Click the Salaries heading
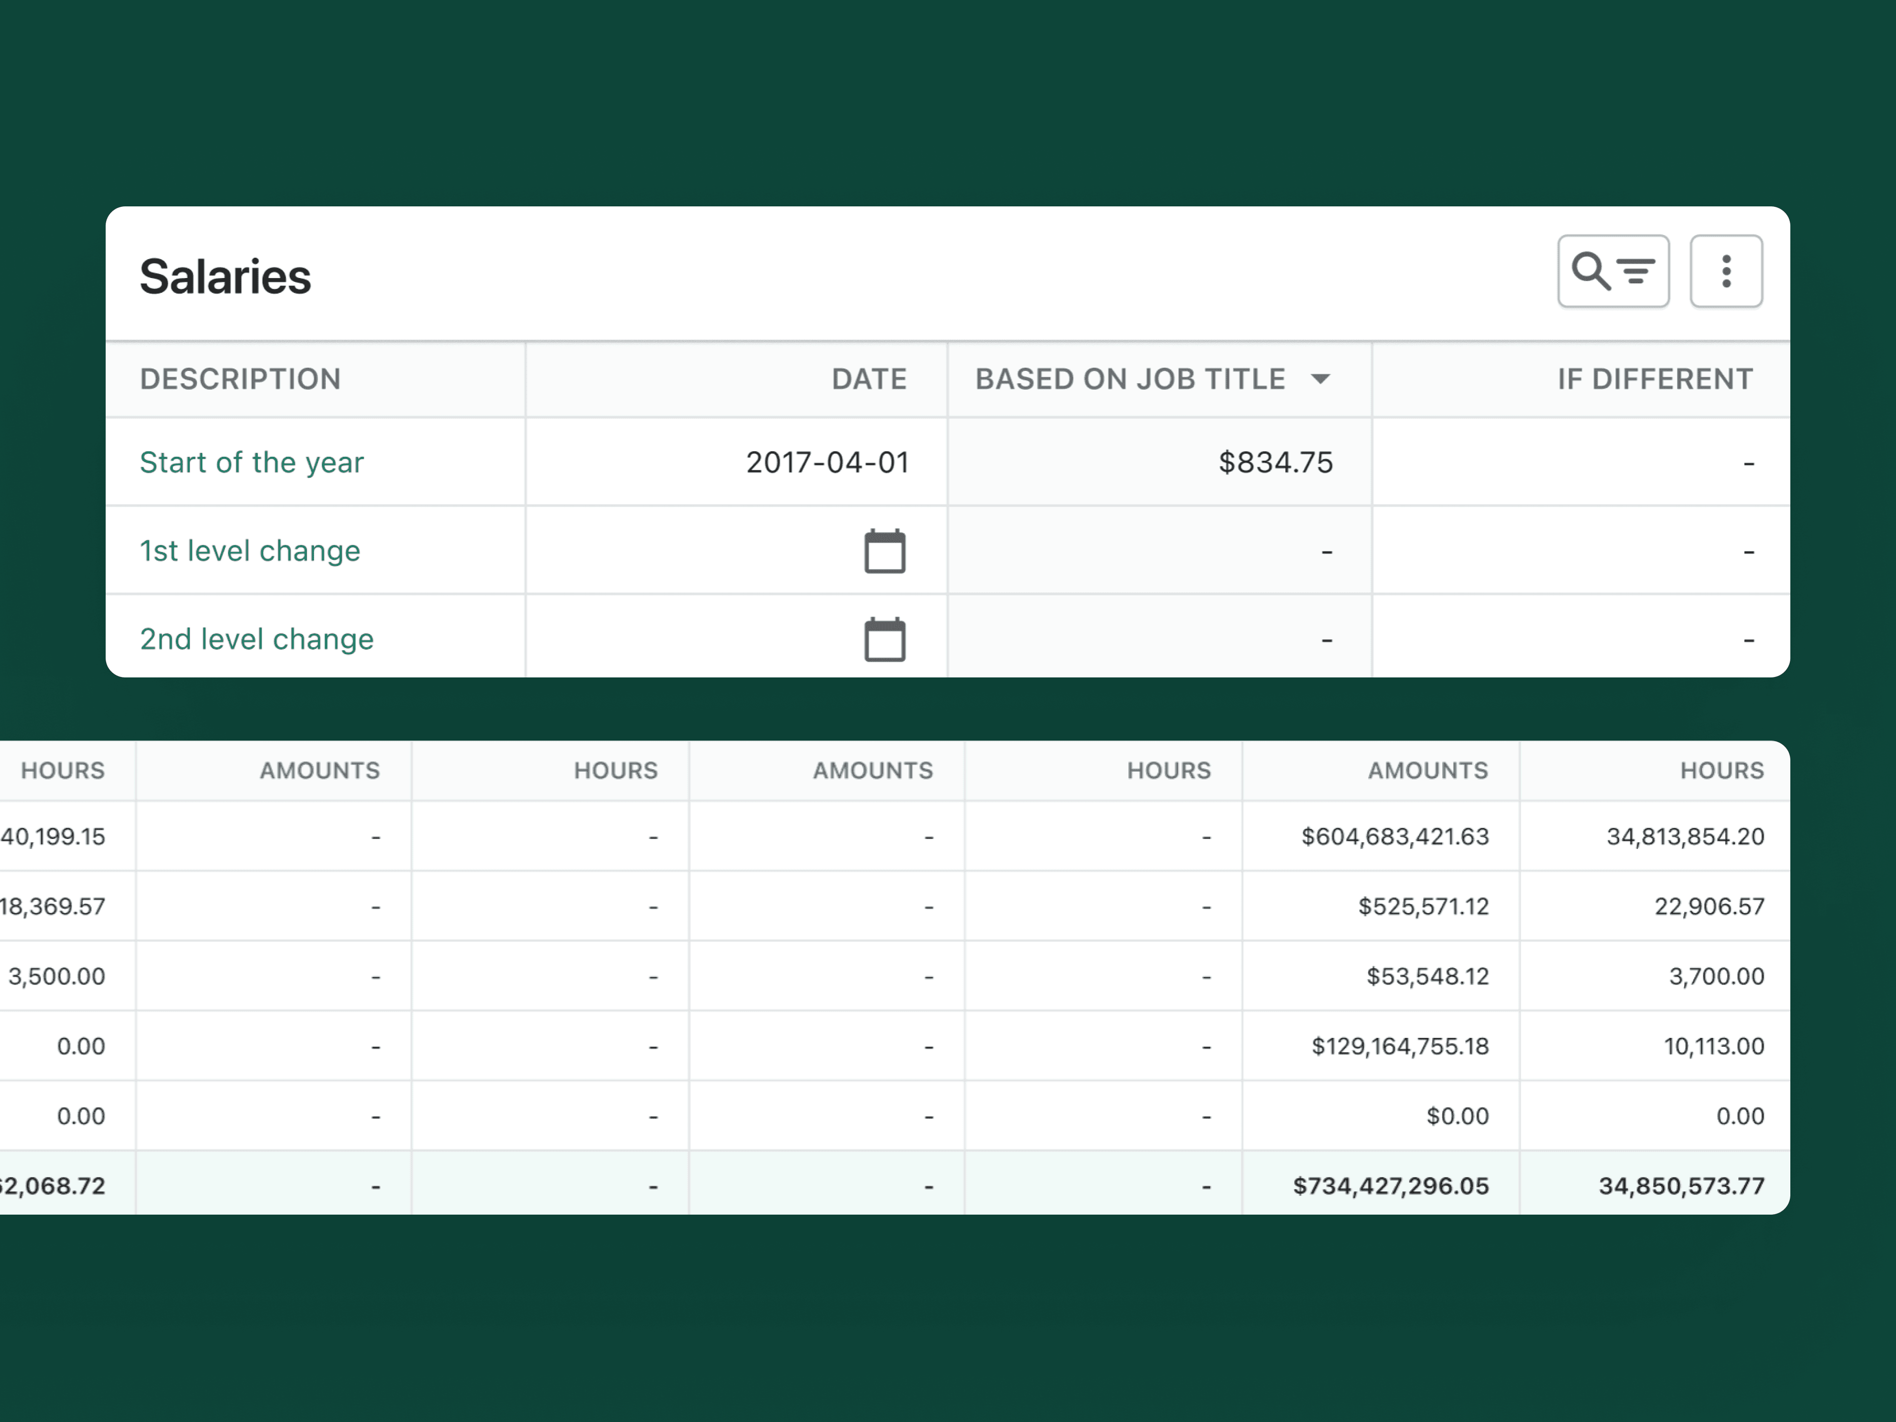Screen dimensions: 1896x1422 pos(225,276)
